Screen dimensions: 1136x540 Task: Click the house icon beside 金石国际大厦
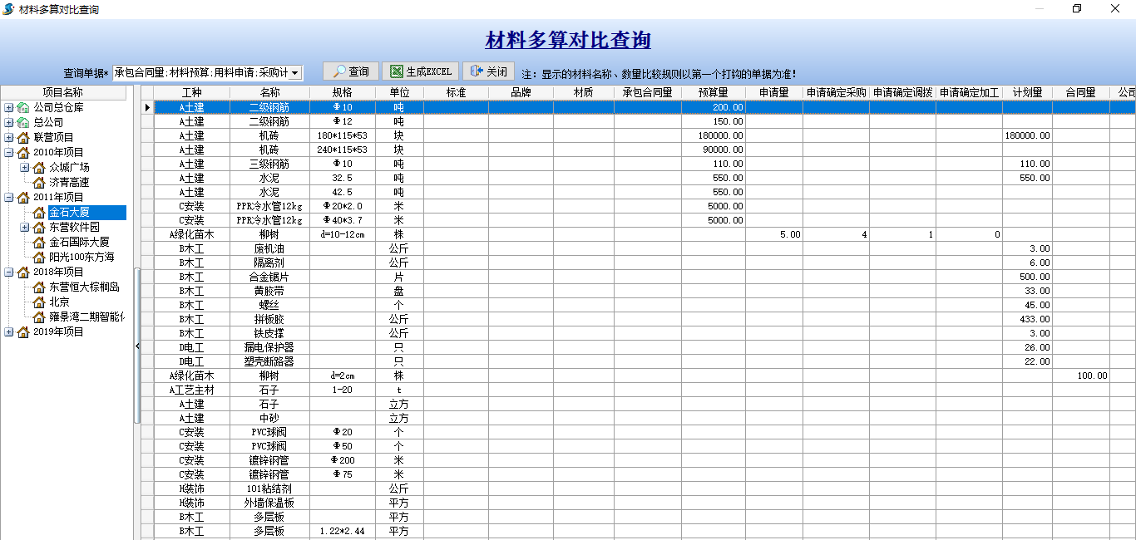(x=39, y=243)
